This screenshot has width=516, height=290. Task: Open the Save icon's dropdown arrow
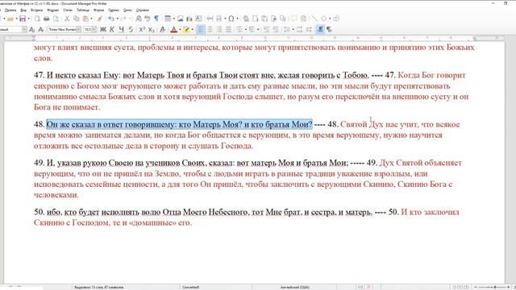coord(28,19)
